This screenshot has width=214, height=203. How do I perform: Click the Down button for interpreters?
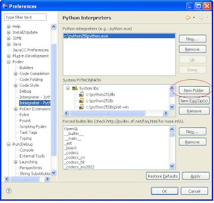(193, 70)
